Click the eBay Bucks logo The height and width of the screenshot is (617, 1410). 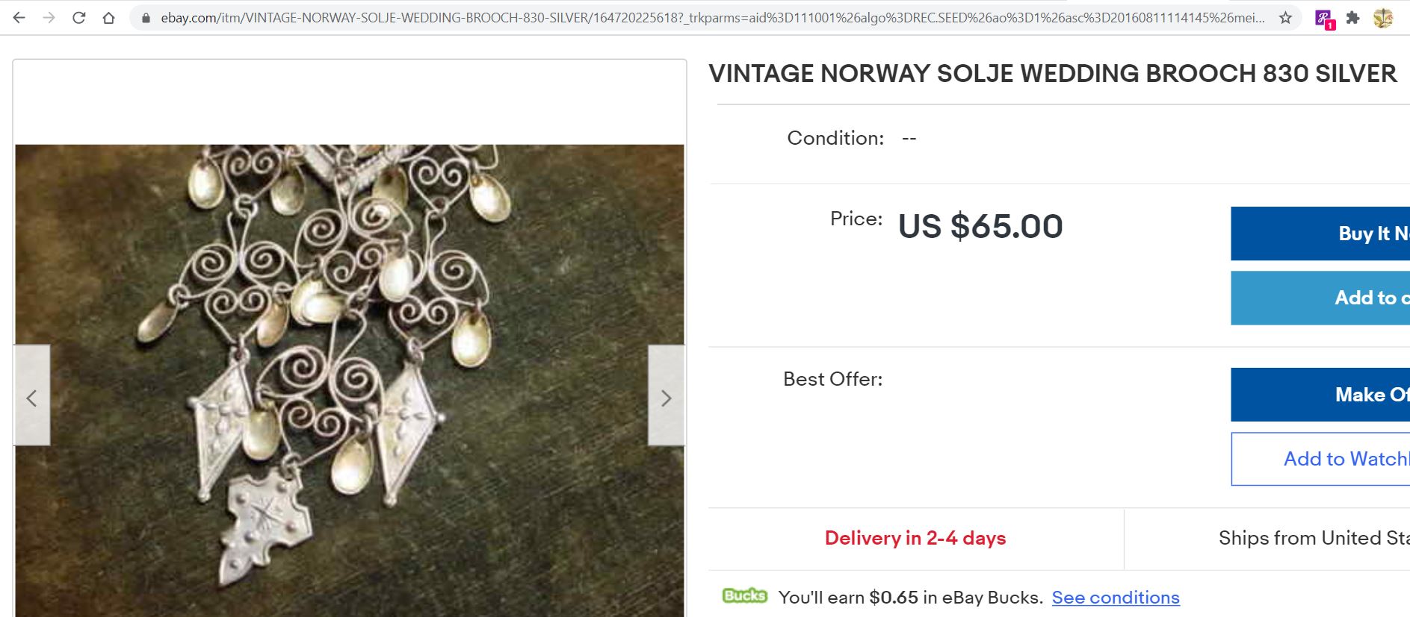744,596
